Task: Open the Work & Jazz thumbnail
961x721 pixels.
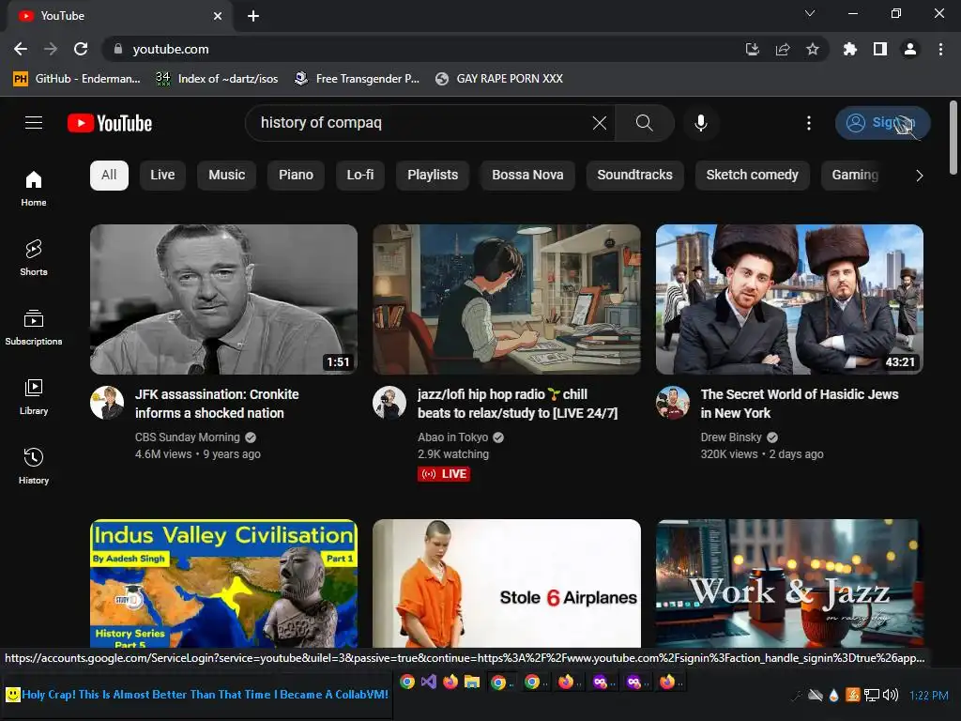Action: [x=789, y=583]
